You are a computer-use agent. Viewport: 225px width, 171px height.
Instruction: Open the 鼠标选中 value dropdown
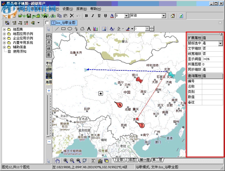[221, 44]
